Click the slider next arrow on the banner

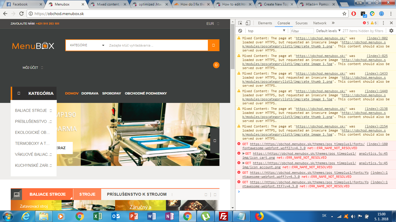pyautogui.click(x=215, y=140)
